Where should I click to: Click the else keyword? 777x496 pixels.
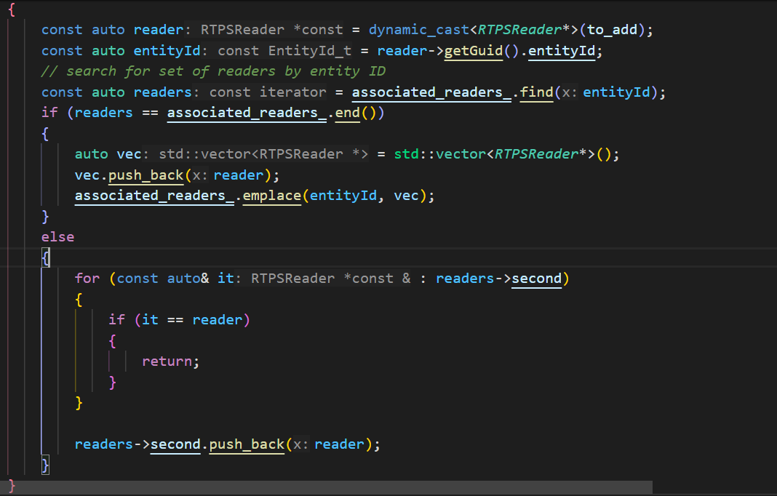point(57,237)
